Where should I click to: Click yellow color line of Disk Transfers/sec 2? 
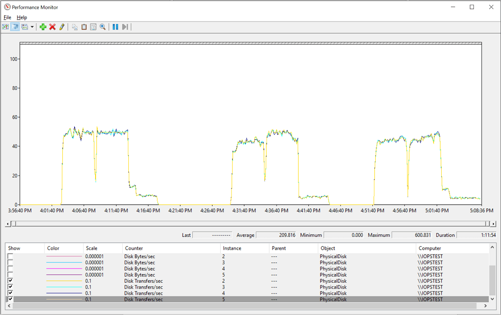(x=64, y=281)
